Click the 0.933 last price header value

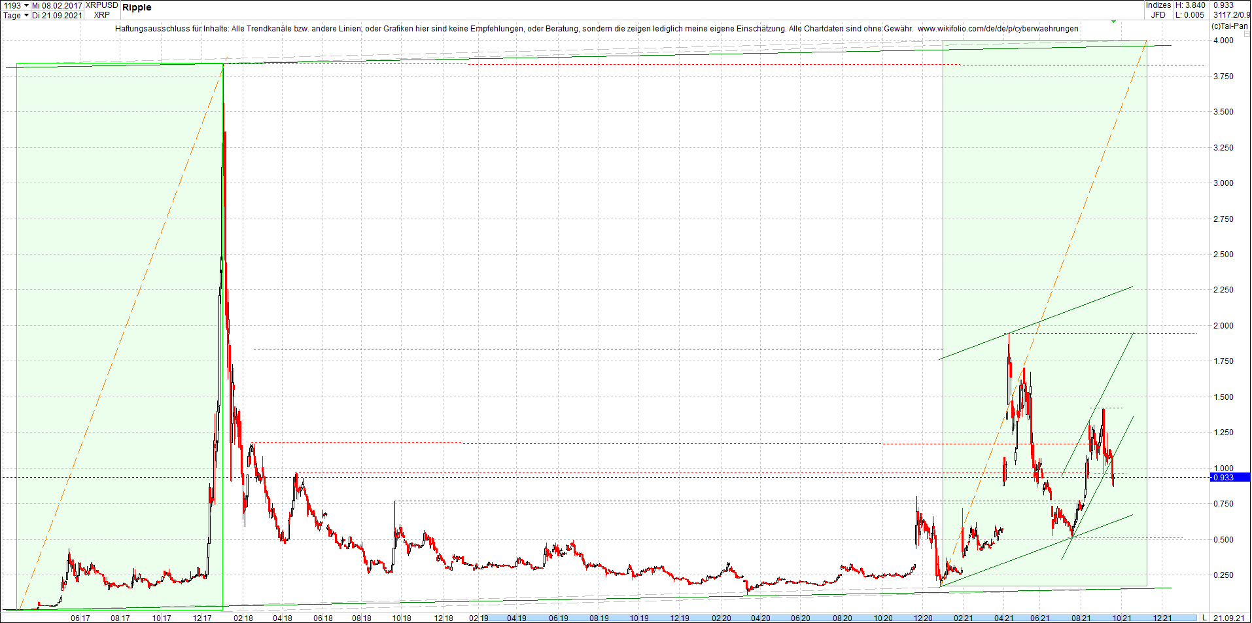tap(1223, 5)
